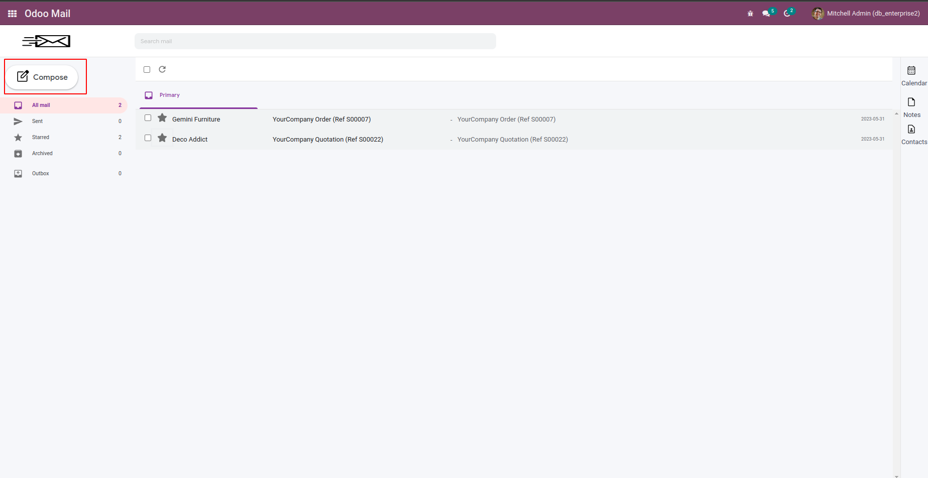Click the Outbox tray icon

click(x=18, y=174)
